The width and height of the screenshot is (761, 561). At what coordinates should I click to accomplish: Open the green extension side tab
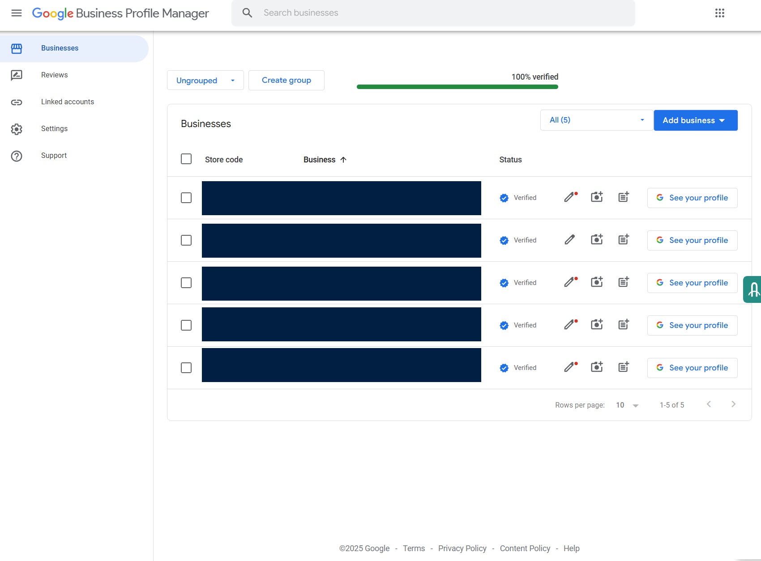coord(752,289)
